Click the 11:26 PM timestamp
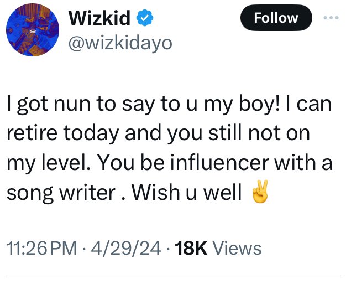 (x=40, y=249)
